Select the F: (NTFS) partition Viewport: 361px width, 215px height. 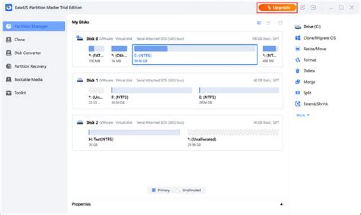tap(151, 96)
